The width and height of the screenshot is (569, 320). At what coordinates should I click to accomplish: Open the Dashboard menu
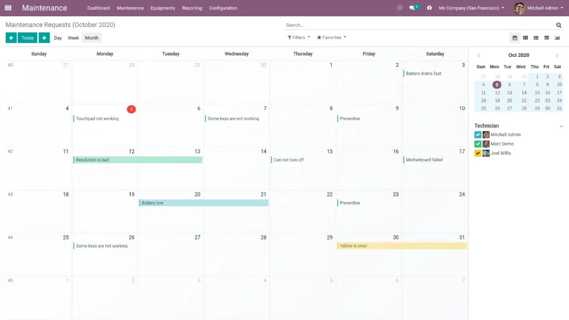point(99,8)
